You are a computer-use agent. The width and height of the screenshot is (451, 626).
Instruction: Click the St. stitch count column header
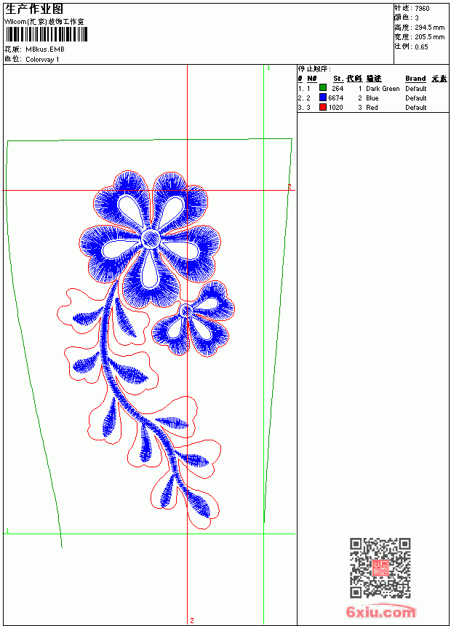(x=338, y=79)
